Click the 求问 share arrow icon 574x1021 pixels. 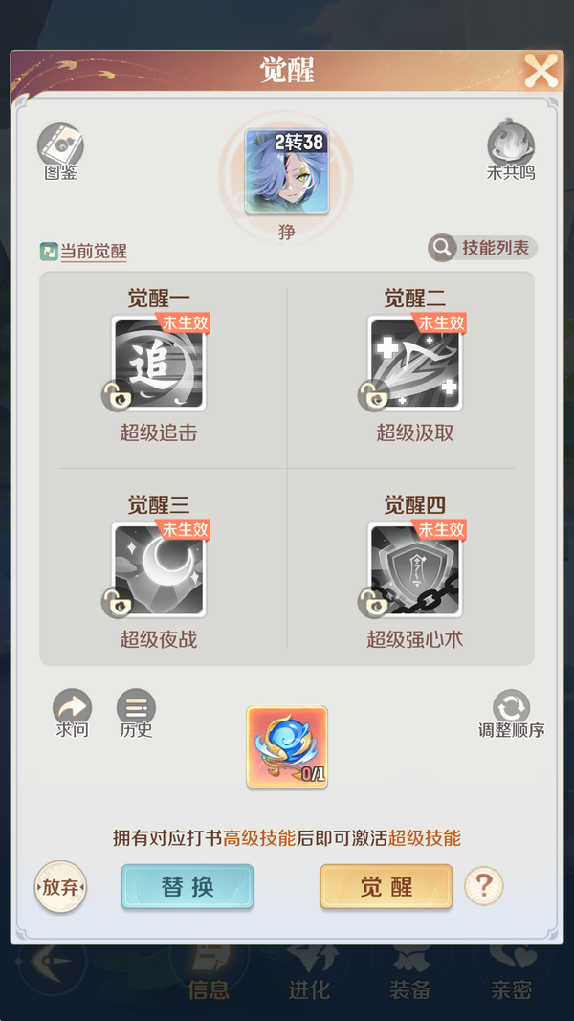(x=73, y=706)
